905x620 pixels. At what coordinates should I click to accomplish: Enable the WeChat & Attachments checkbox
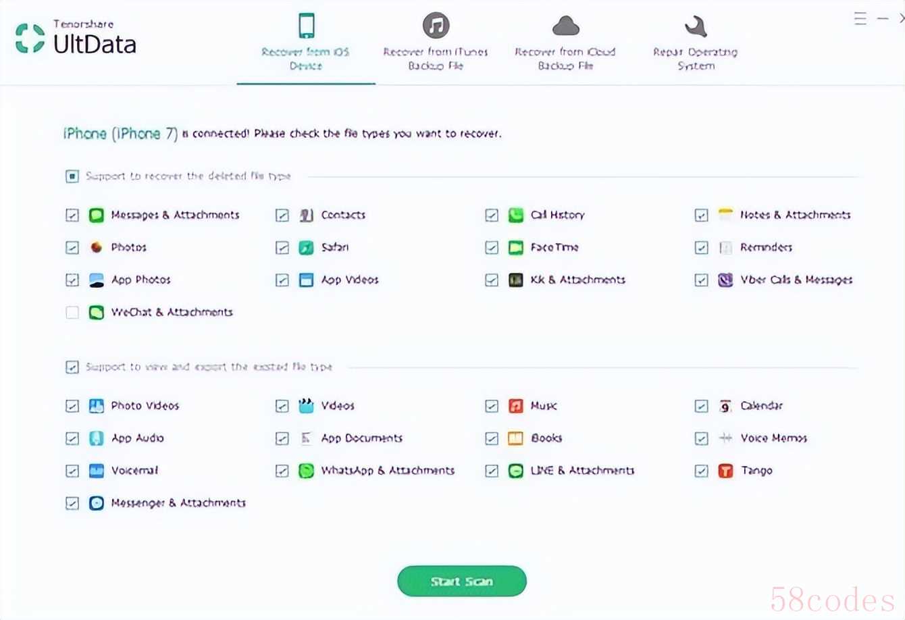(72, 312)
